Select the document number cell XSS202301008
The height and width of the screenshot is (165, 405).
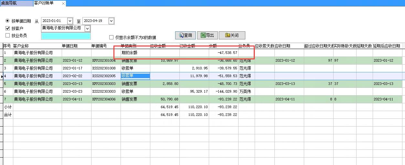point(104,68)
